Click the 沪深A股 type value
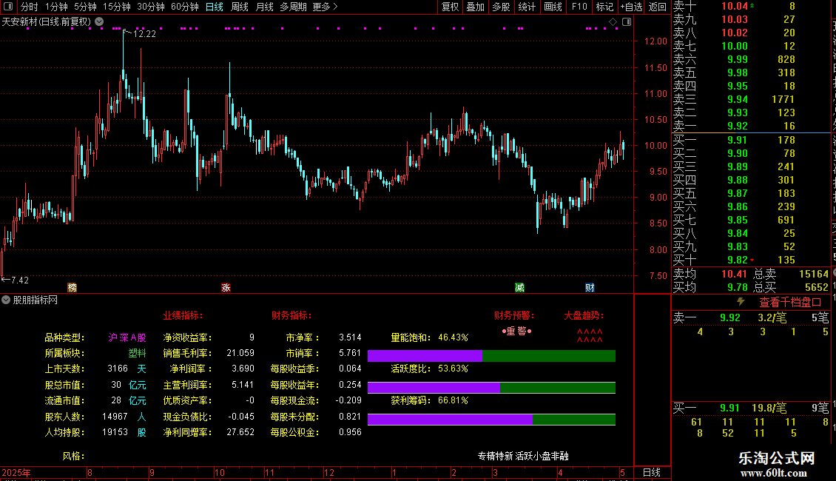Screen dimensions: 836x481 [127, 337]
